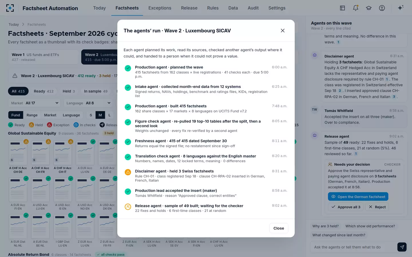Click the warning triangle beside Wave 2 · Luxembourg SICAV
This screenshot has width=412, height=257.
(x=15, y=76)
